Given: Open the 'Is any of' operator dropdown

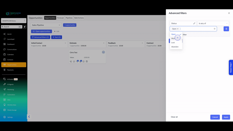Looking at the screenshot, I should (x=213, y=24).
